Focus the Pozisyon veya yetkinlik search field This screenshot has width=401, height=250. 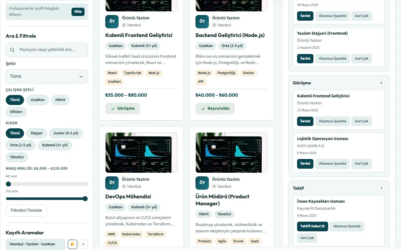pyautogui.click(x=47, y=50)
